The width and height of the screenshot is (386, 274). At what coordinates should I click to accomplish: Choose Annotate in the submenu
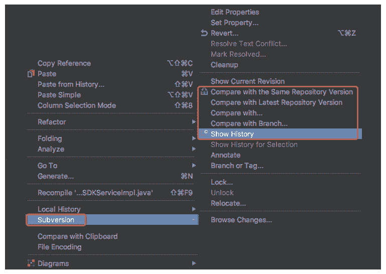click(225, 155)
